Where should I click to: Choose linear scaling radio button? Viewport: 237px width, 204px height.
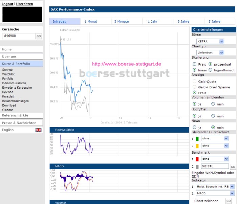(195, 70)
